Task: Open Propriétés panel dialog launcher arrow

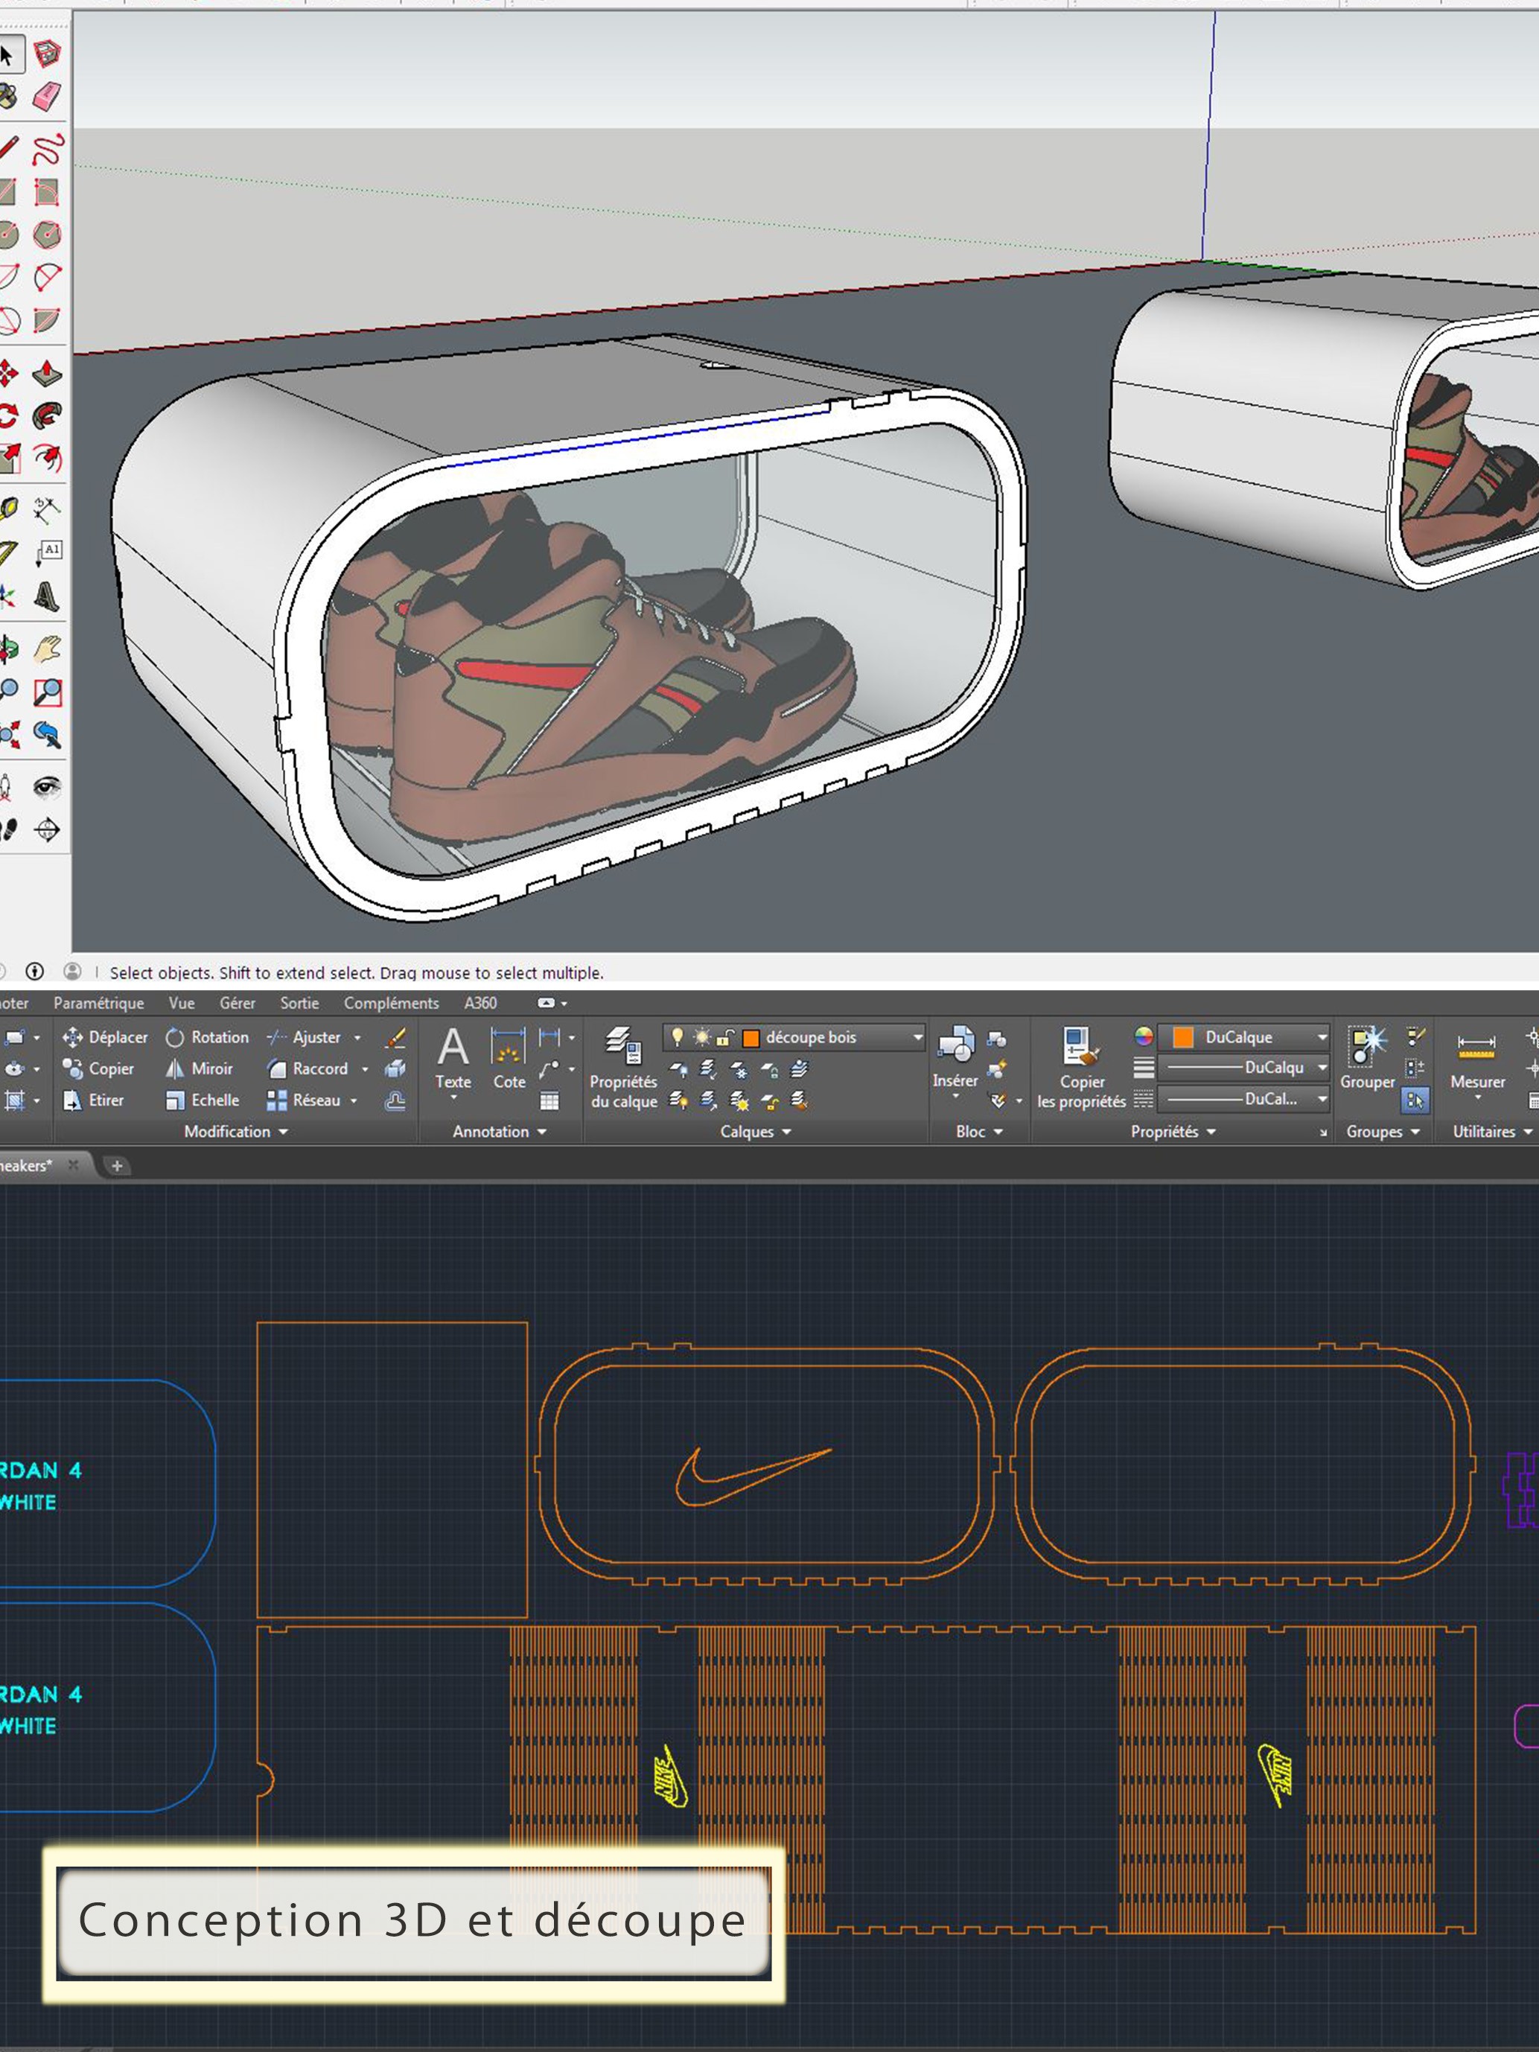Action: [x=1323, y=1132]
